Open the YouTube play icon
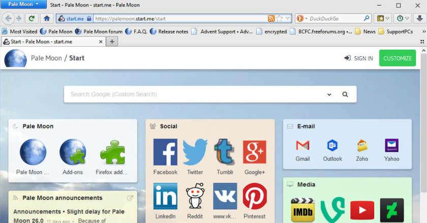Viewport: 427px width, 223px height. click(362, 210)
